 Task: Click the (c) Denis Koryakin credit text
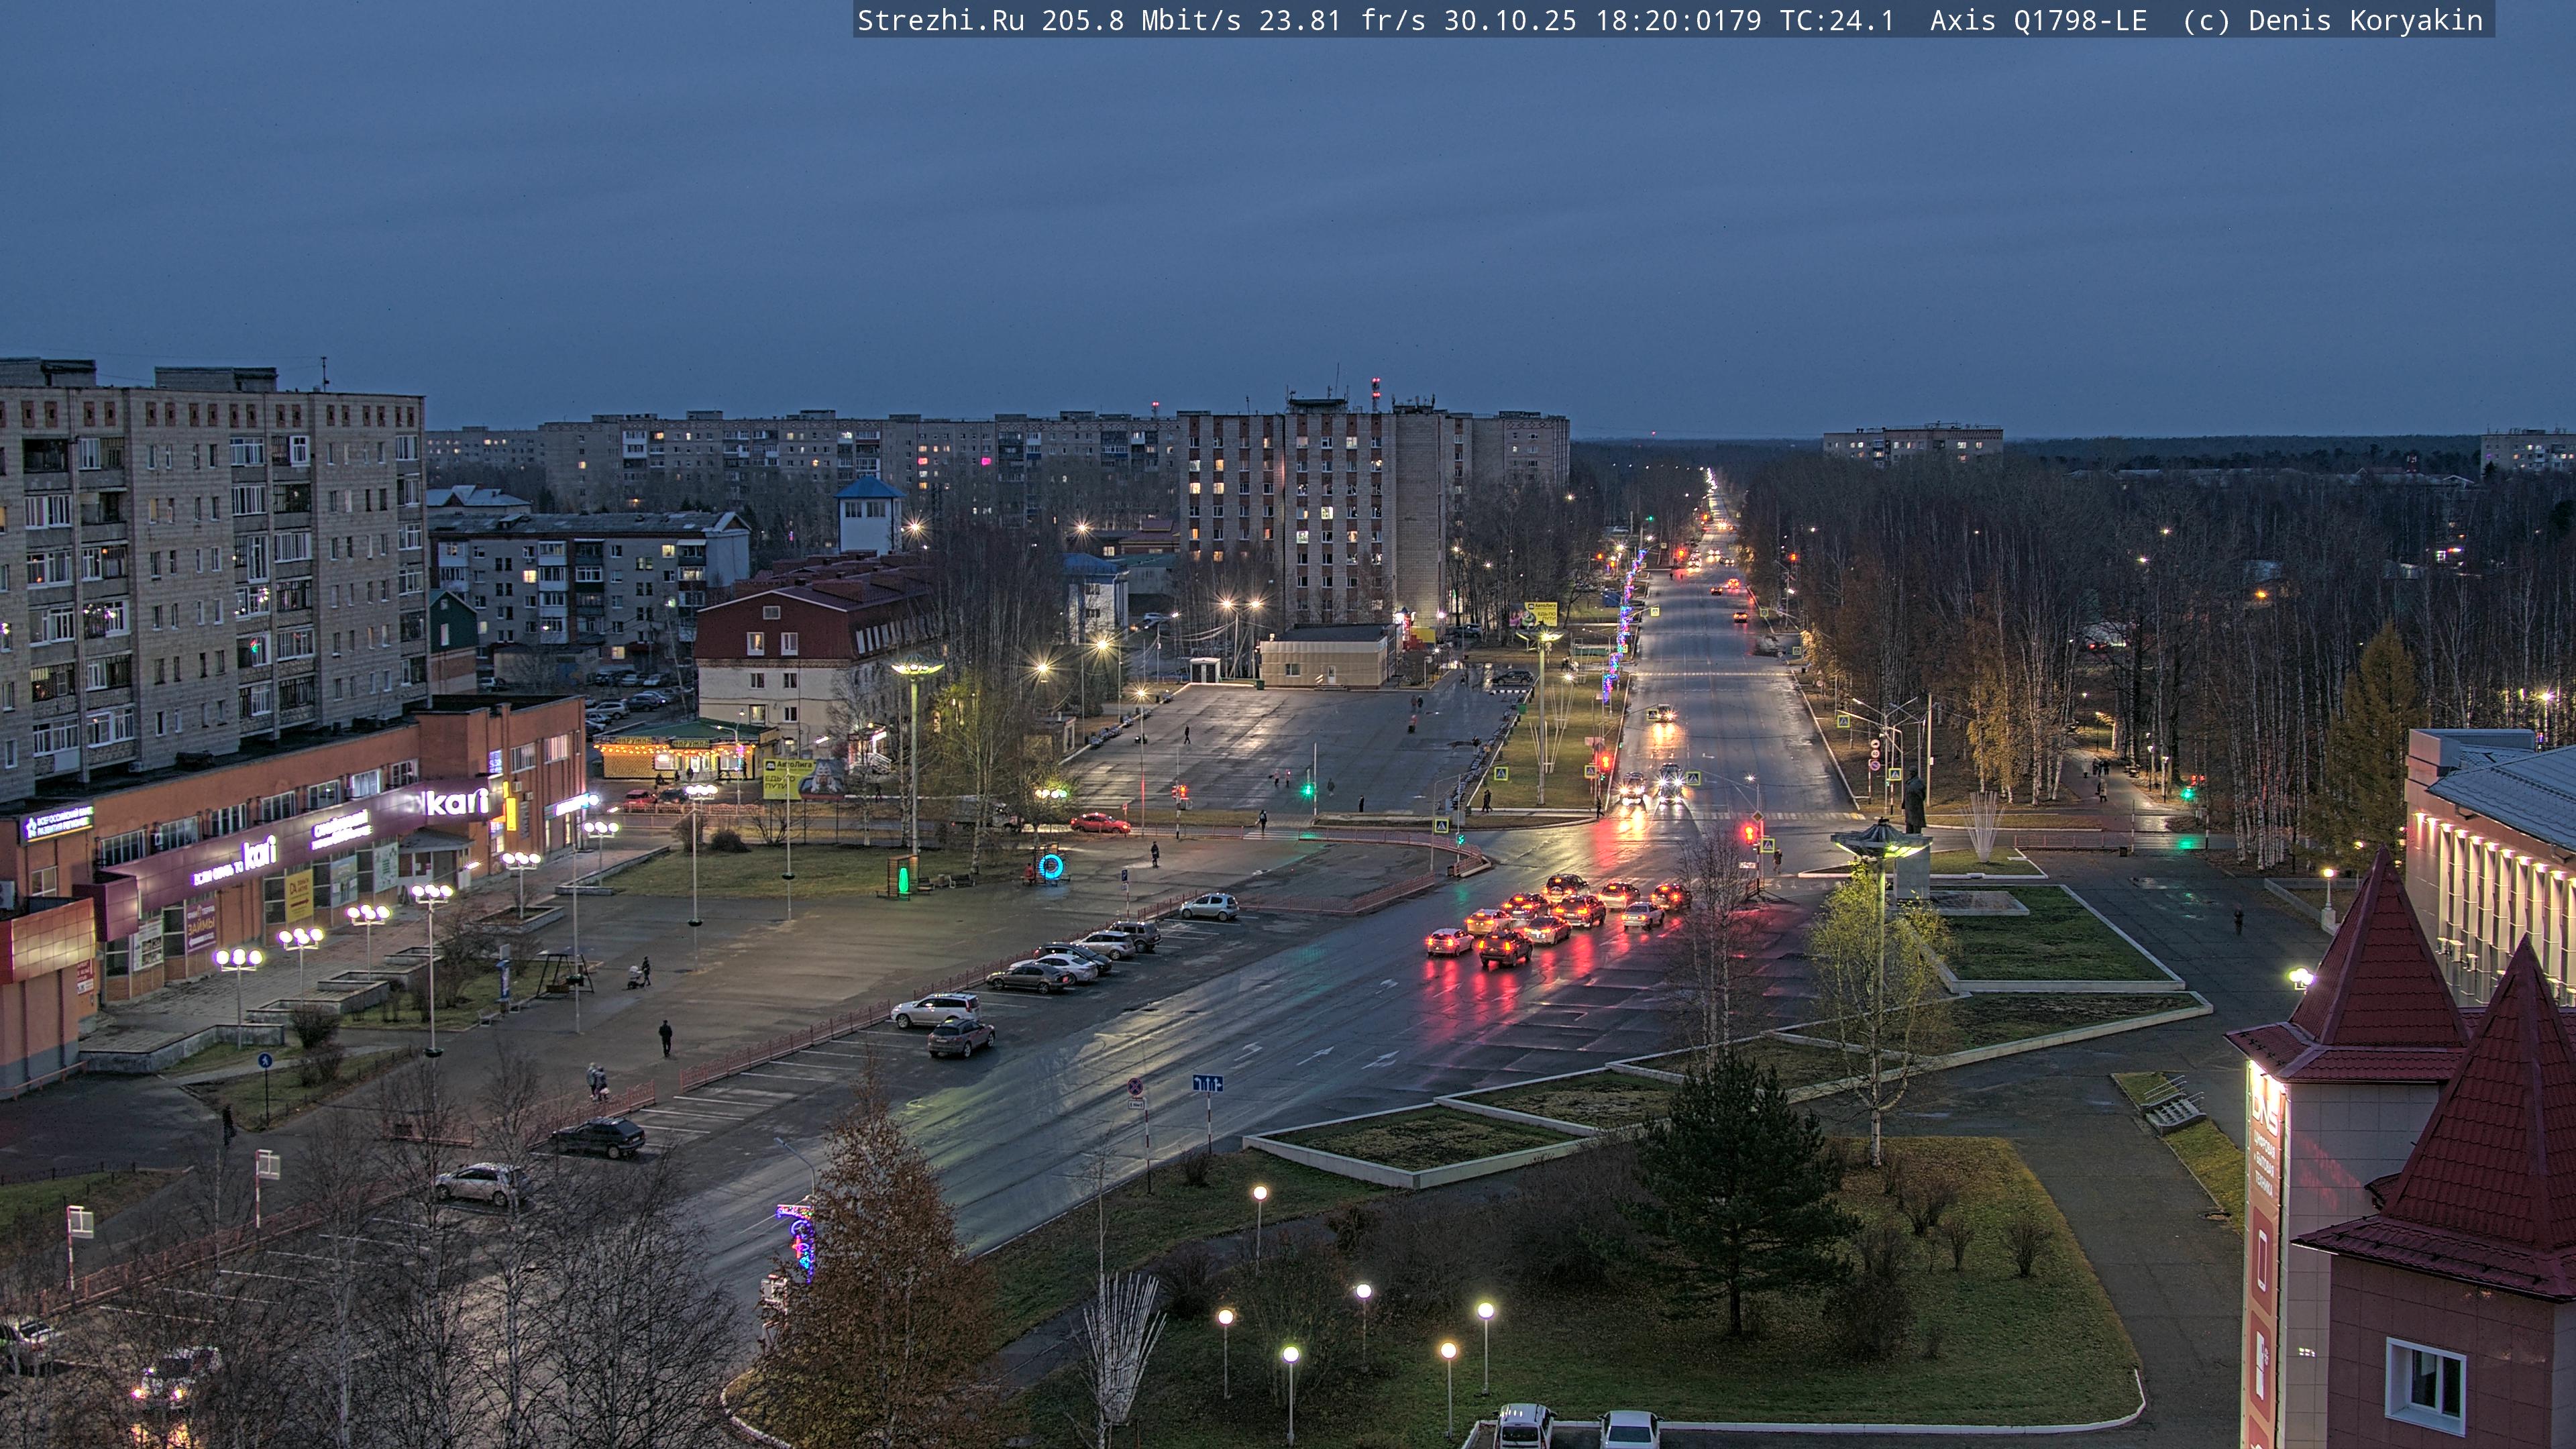[x=2332, y=20]
